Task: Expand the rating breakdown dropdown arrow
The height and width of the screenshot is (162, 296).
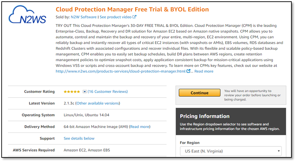Action: tap(84, 92)
